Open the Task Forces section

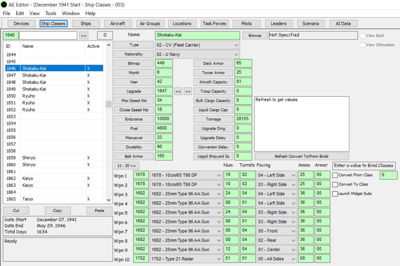pos(214,24)
